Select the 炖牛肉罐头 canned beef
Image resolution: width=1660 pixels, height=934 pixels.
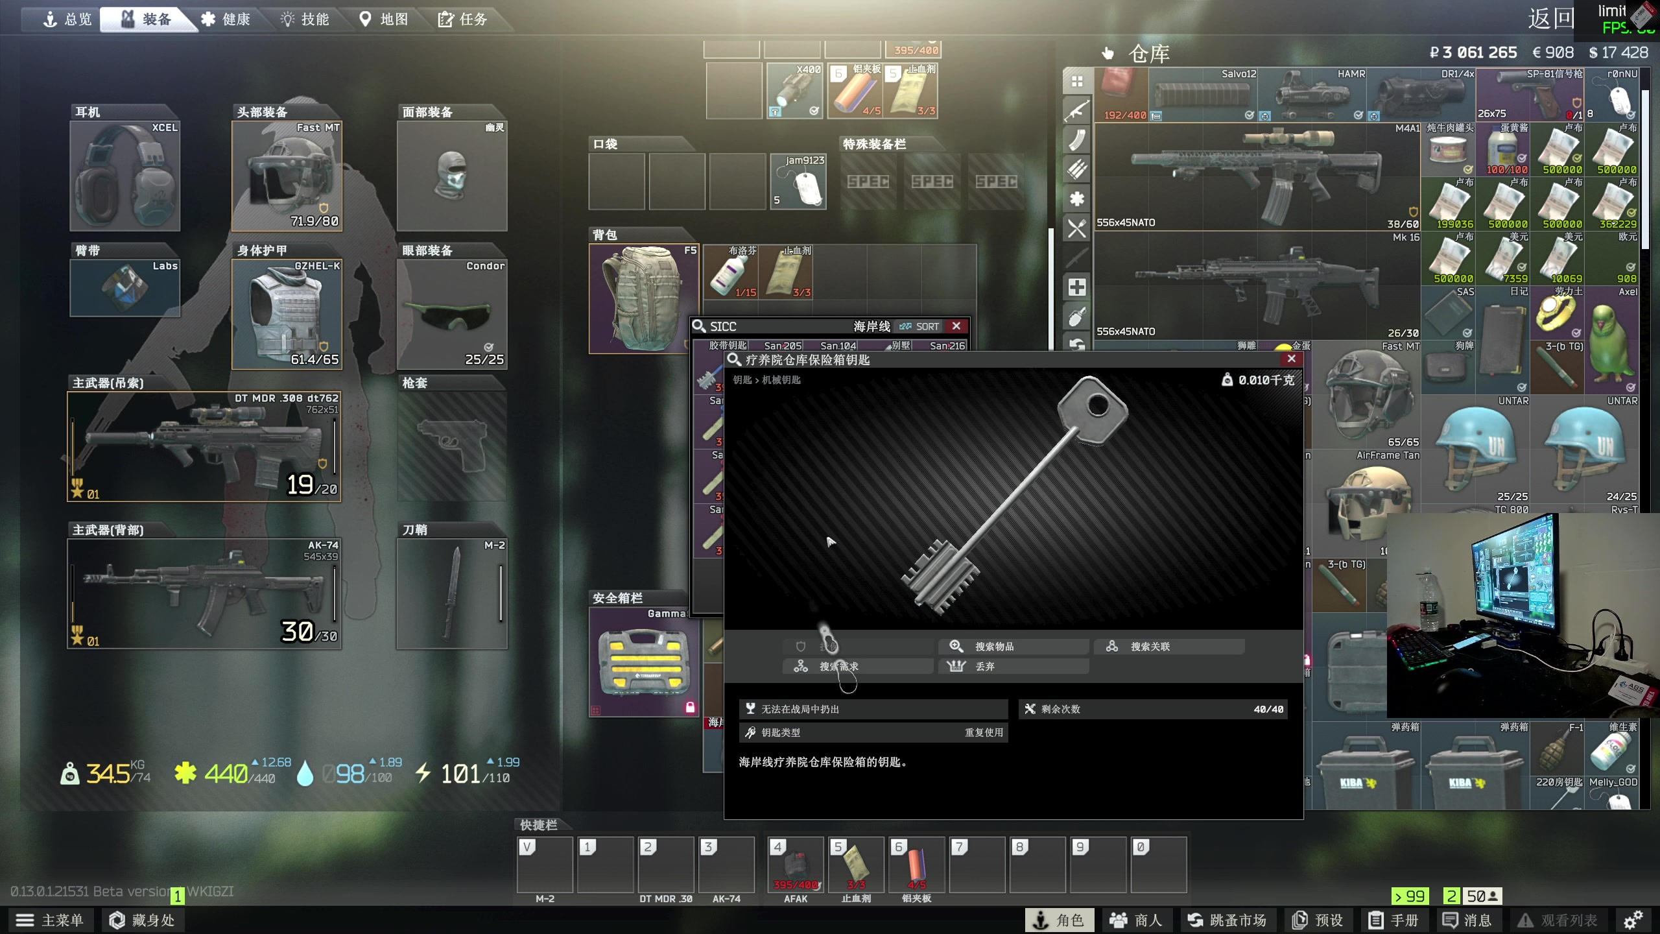(x=1449, y=149)
